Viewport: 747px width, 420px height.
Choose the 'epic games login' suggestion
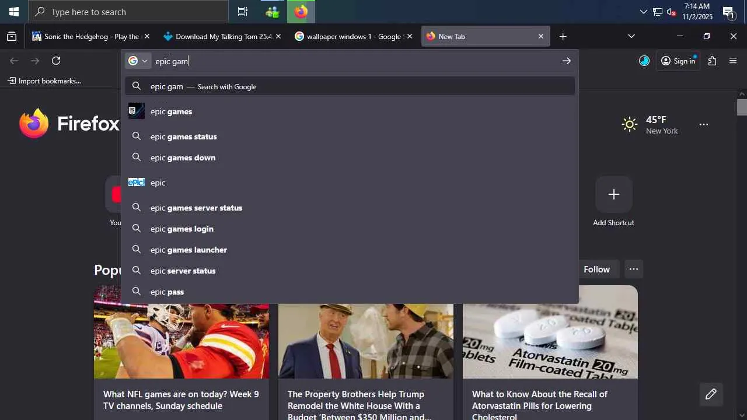click(x=350, y=229)
